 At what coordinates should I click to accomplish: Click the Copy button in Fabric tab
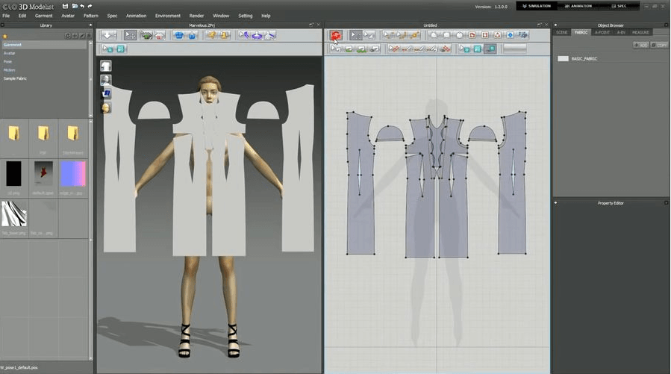point(659,45)
